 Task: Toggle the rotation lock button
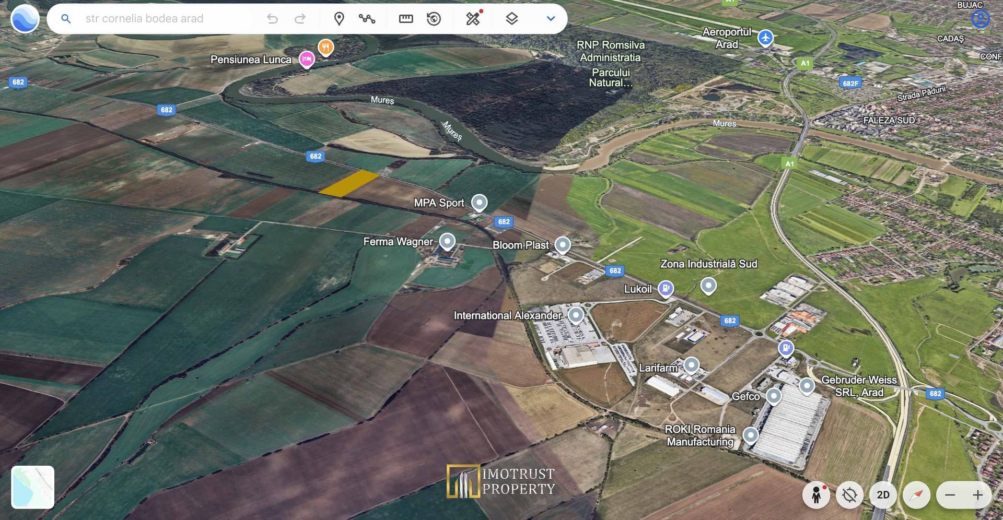click(849, 494)
